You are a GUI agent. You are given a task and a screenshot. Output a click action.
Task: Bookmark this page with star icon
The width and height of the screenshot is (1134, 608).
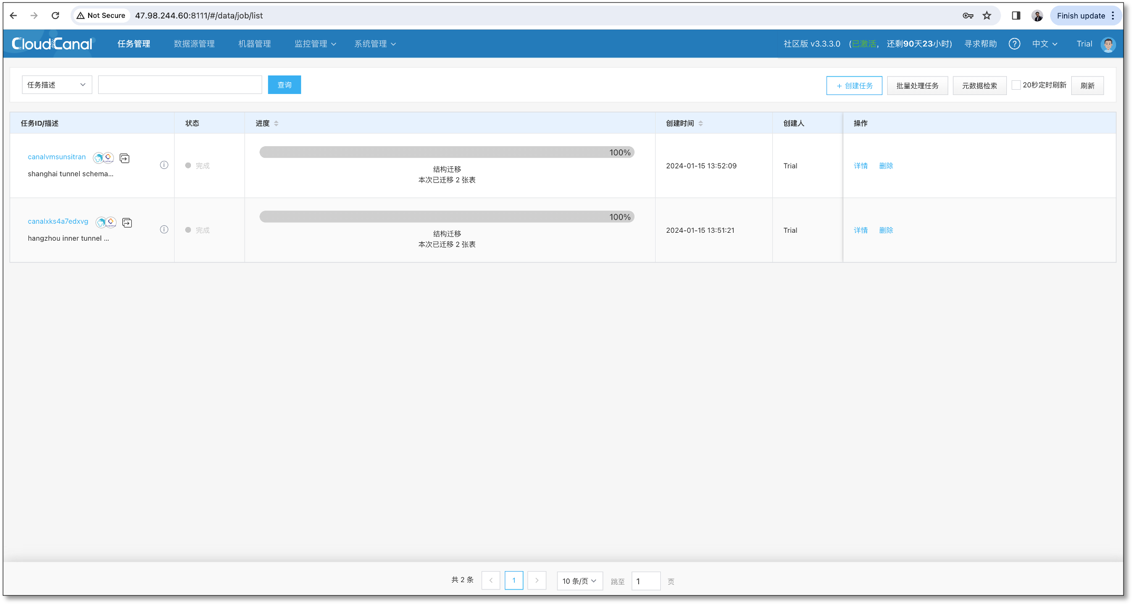[x=987, y=16]
